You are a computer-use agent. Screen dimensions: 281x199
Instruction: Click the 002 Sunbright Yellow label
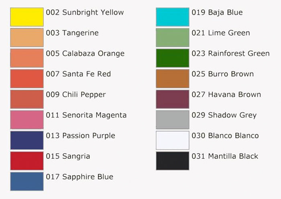(85, 12)
